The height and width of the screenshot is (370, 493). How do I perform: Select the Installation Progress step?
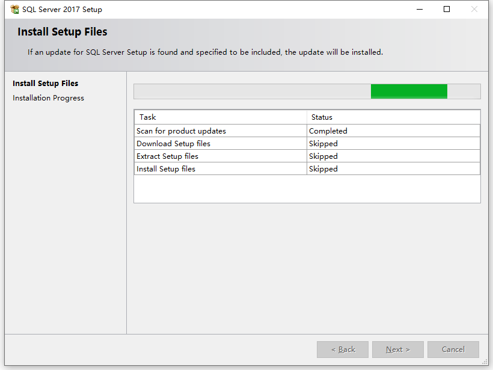pos(48,98)
